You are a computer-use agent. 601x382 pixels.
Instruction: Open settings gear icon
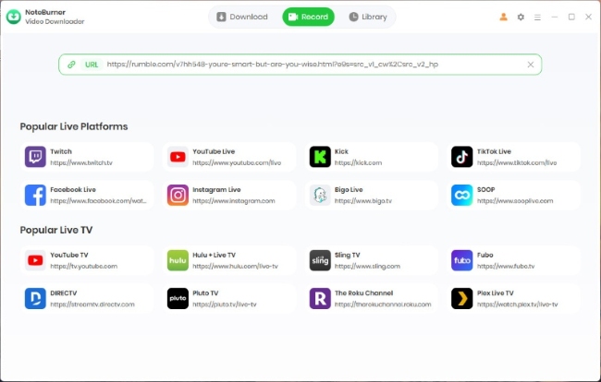point(521,17)
